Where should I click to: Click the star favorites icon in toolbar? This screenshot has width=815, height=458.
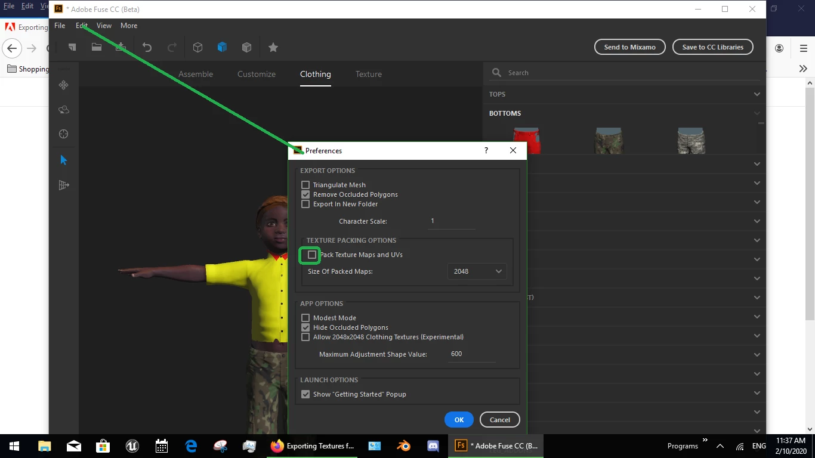coord(273,47)
